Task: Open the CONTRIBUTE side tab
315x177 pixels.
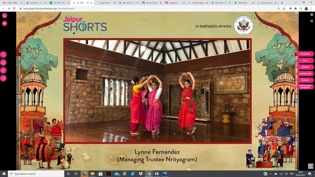Action: 305,74
